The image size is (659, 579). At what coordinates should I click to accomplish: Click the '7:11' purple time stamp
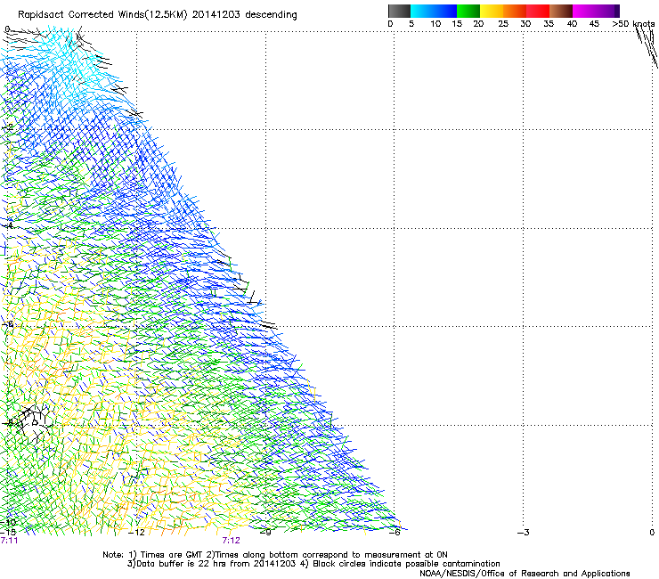[x=9, y=541]
